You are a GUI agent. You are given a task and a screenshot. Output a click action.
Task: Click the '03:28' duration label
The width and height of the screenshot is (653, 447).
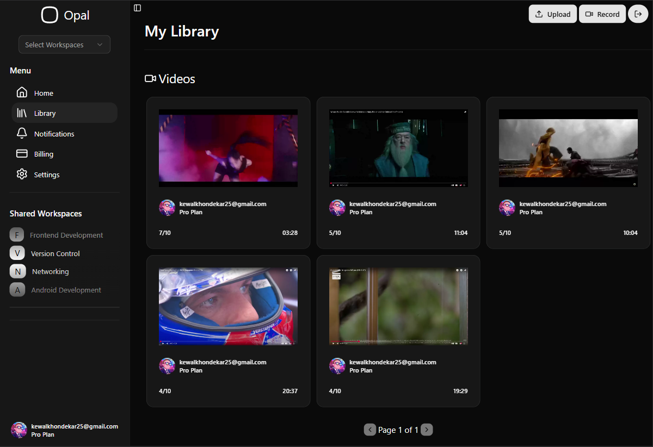[x=290, y=233]
